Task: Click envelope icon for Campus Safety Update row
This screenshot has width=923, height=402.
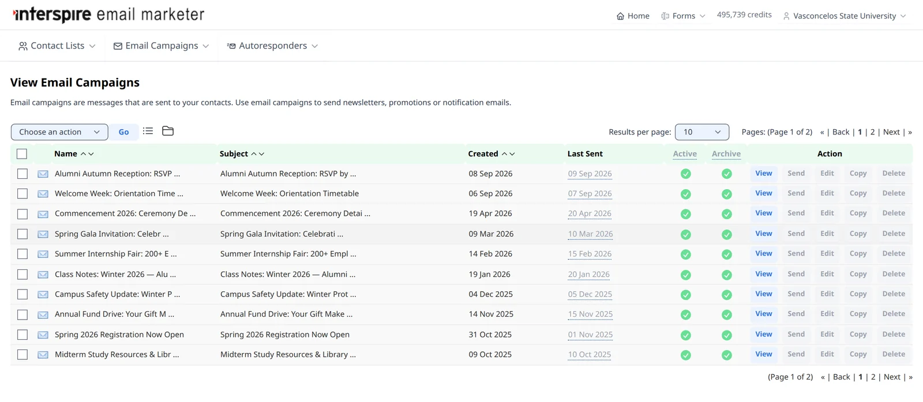Action: [x=43, y=295]
